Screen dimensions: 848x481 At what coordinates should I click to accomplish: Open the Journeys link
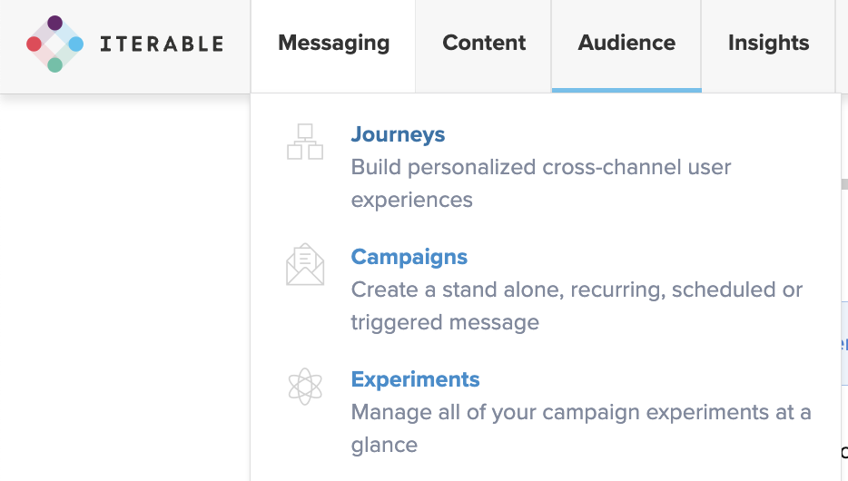pyautogui.click(x=398, y=134)
